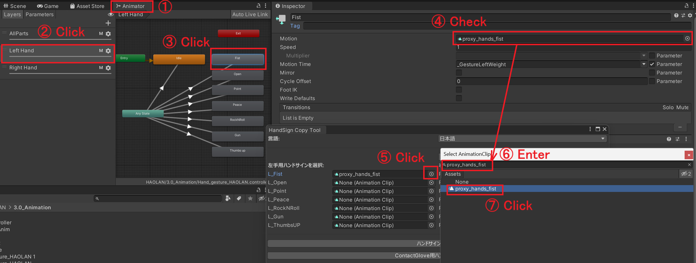Image resolution: width=696 pixels, height=263 pixels.
Task: Open Motion object picker circle icon
Action: (x=687, y=38)
